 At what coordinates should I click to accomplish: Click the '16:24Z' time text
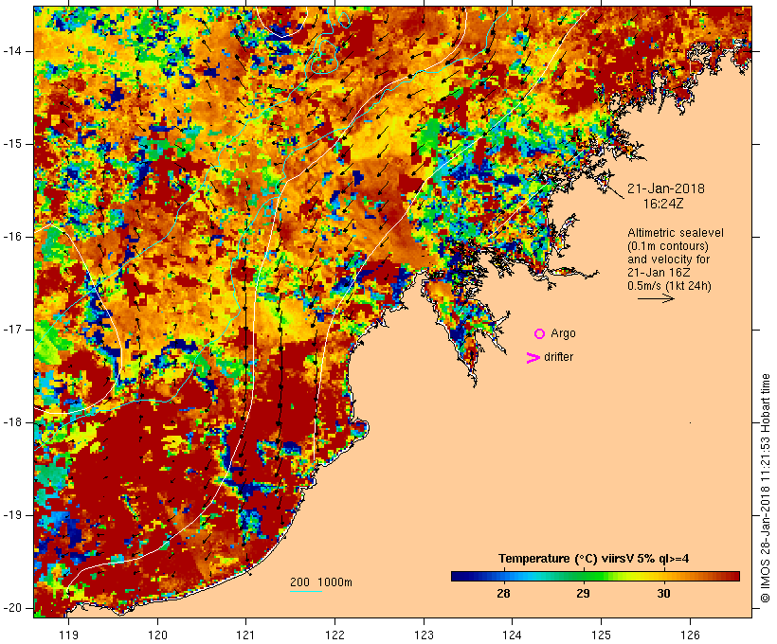663,204
